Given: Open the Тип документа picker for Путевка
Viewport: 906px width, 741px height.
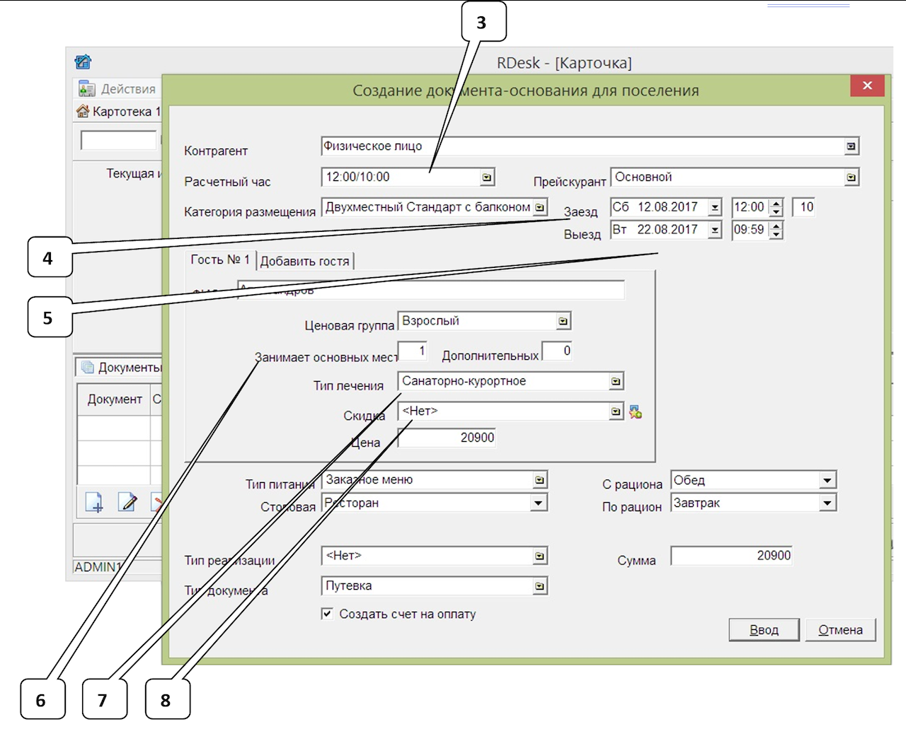Looking at the screenshot, I should pos(540,586).
